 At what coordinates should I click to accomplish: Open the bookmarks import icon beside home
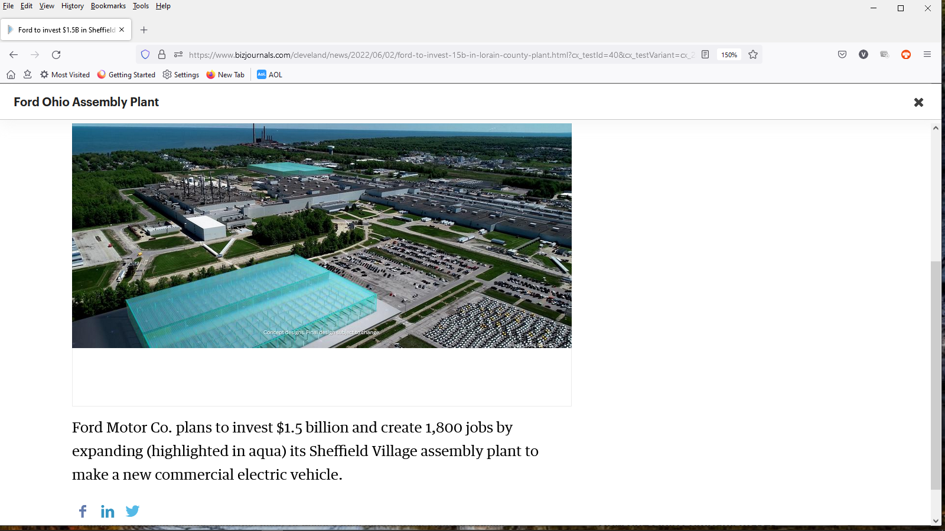pos(27,75)
